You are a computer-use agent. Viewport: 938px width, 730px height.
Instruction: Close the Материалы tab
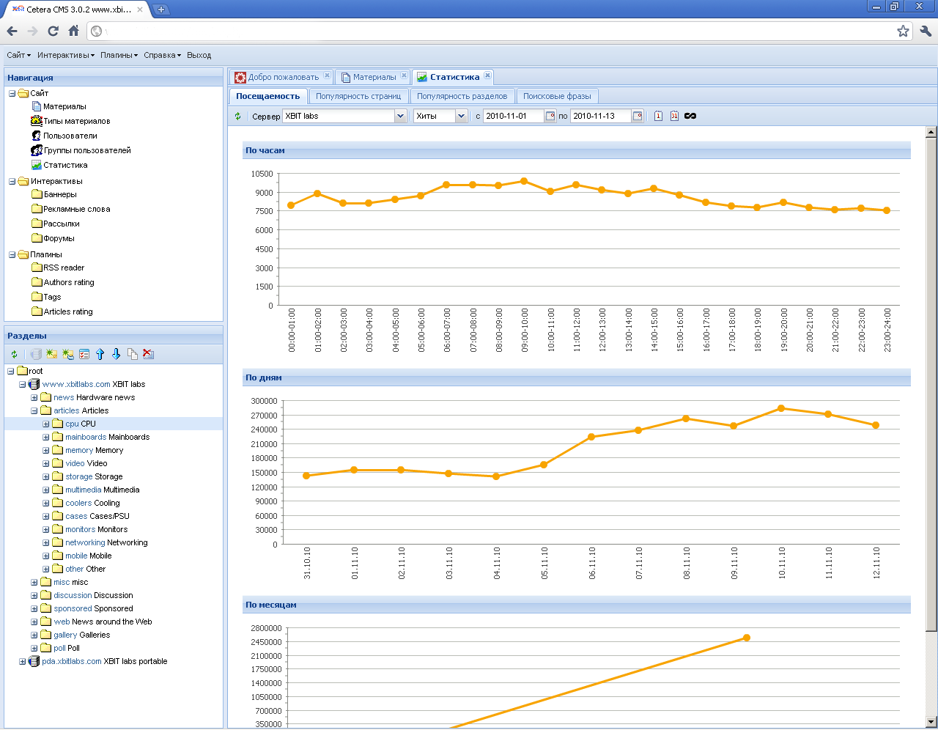[404, 75]
